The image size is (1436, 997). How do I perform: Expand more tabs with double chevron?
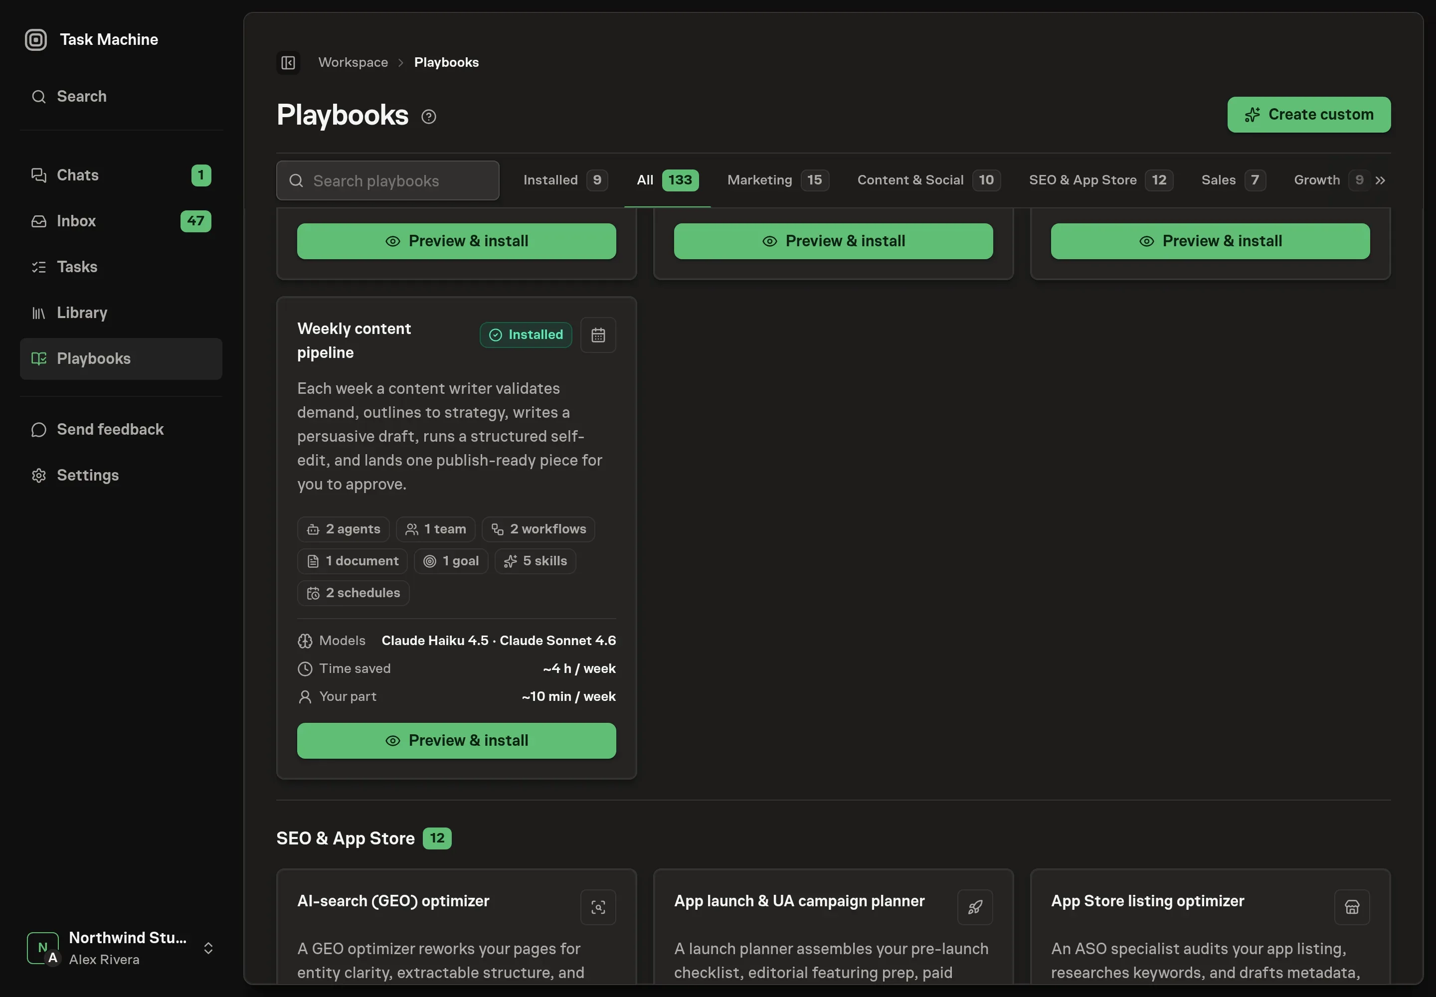(x=1380, y=180)
